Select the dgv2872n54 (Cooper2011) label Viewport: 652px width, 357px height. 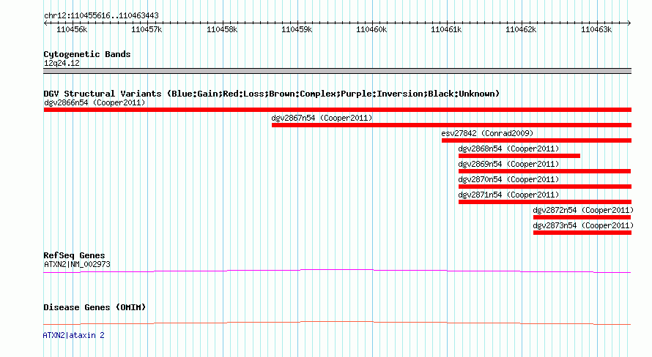tap(583, 210)
